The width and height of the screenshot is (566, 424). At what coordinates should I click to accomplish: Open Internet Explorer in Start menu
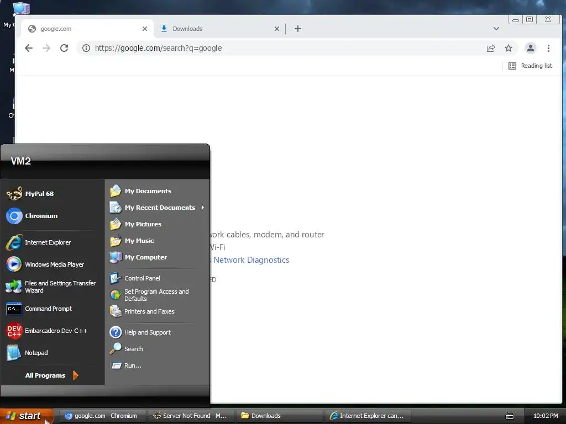(x=38, y=242)
